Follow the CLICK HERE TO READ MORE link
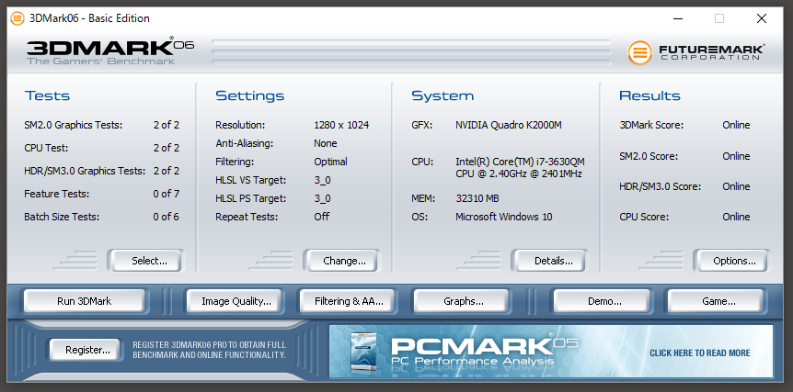The image size is (793, 392). [x=699, y=353]
